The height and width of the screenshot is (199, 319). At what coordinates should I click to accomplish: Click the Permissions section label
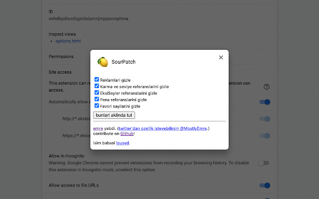click(61, 57)
